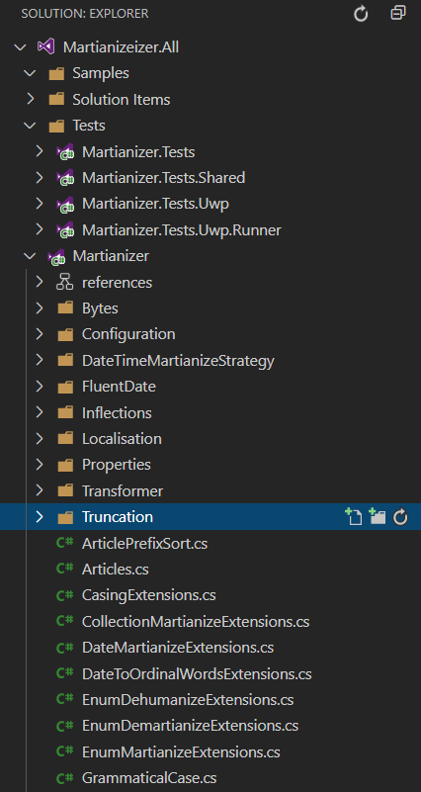Click the new folder icon on Truncation row
Screen dimensions: 421x792
click(x=378, y=517)
